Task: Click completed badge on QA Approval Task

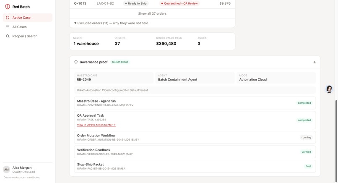Action: [x=304, y=120]
